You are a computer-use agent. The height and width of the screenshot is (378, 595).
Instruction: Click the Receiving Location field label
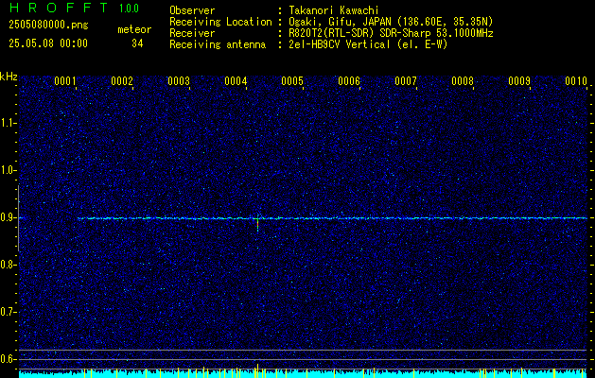220,22
